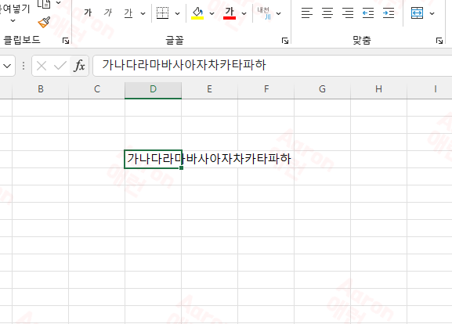Cancel formula entry (X) button
Image resolution: width=452 pixels, height=324 pixels.
pyautogui.click(x=42, y=66)
